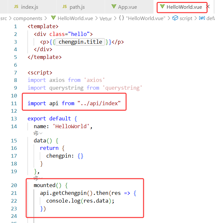Viewport: 215px width, 223px height.
Task: Click the </template> closing tag
Action: coord(45,57)
